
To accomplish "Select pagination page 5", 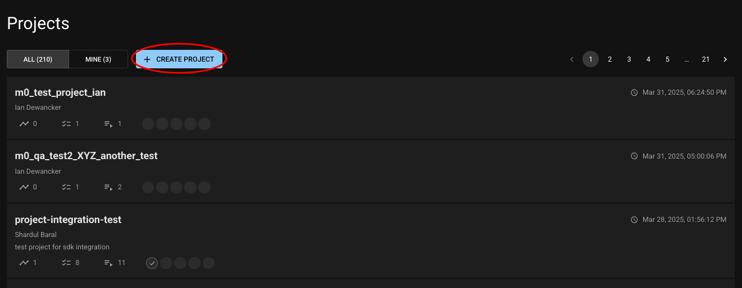I will point(667,59).
